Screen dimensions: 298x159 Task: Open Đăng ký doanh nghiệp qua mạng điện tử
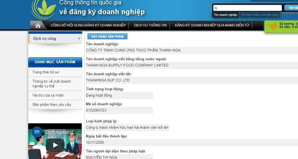click(x=212, y=25)
